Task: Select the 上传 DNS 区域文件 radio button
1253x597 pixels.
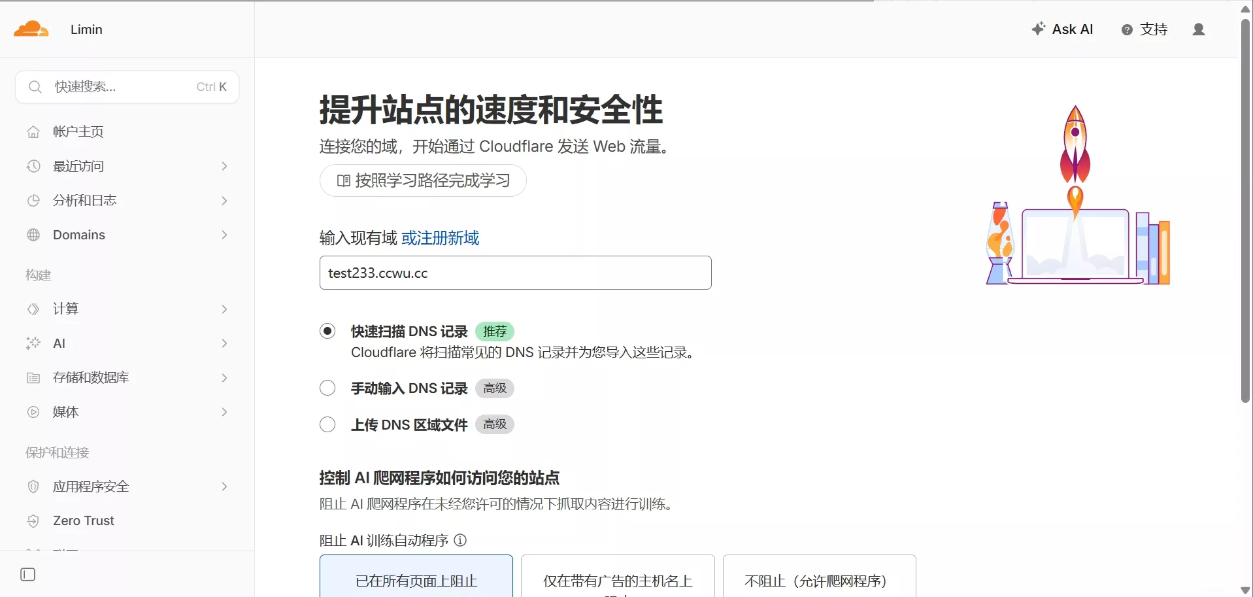Action: (327, 424)
